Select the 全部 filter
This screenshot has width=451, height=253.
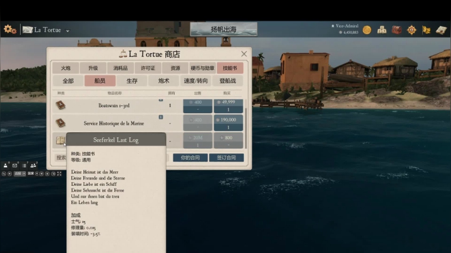point(68,81)
